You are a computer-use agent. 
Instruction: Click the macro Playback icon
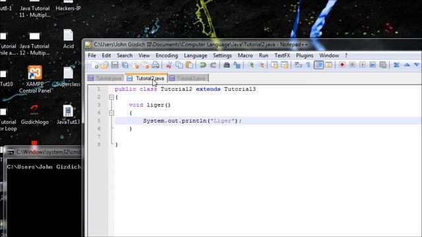[x=363, y=65]
